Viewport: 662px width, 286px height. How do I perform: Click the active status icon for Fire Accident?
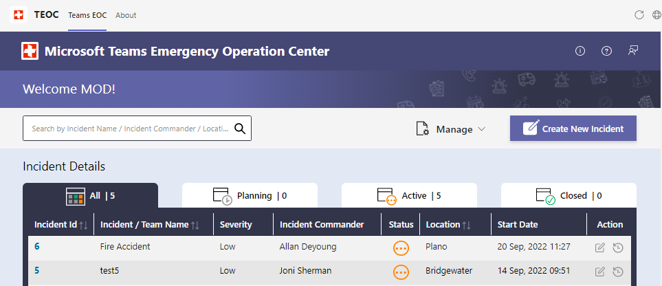coord(401,248)
